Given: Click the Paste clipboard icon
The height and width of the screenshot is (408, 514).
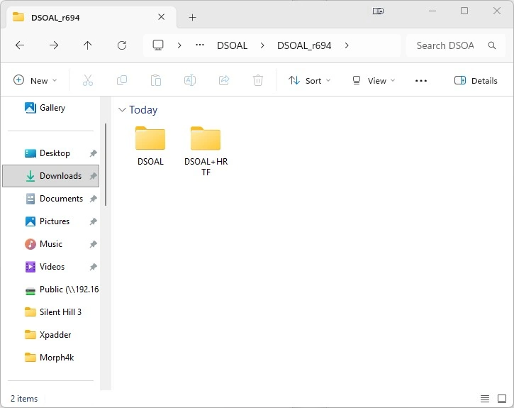Looking at the screenshot, I should click(x=156, y=80).
